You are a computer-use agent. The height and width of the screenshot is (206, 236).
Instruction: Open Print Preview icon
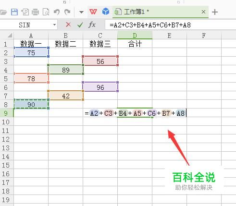46,12
